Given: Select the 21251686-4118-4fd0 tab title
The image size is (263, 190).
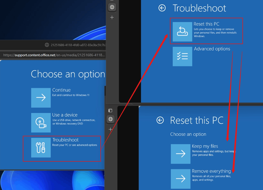Looking at the screenshot, I should [x=78, y=45].
